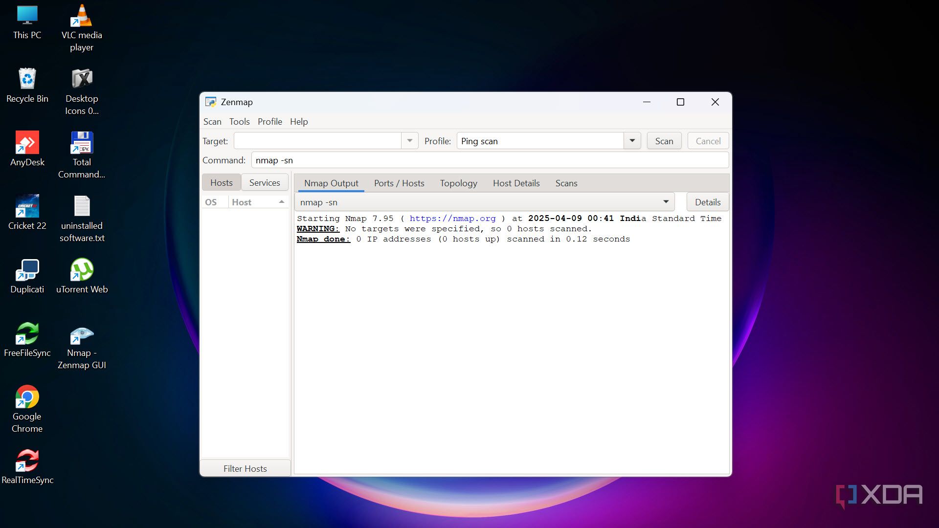Image resolution: width=939 pixels, height=528 pixels.
Task: Show the Hosts list panel
Action: point(222,182)
